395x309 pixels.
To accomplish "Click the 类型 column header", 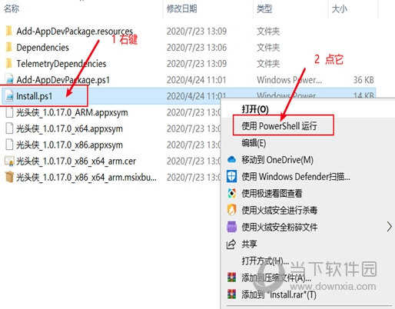I will (x=264, y=8).
